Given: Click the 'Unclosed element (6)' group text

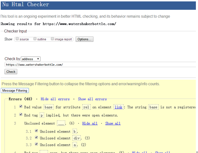Looking at the screenshot, I should (x=49, y=123).
